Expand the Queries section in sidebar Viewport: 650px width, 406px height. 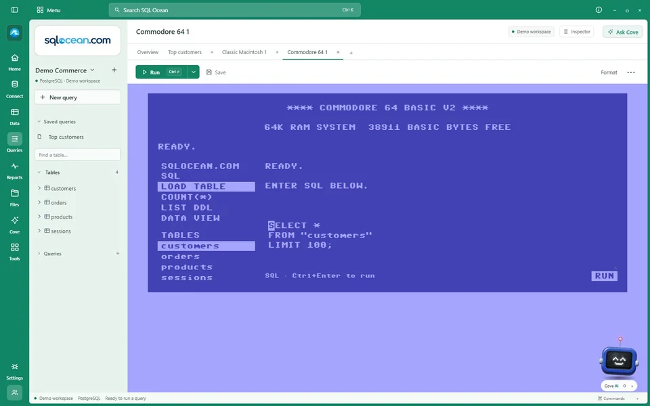(x=39, y=254)
